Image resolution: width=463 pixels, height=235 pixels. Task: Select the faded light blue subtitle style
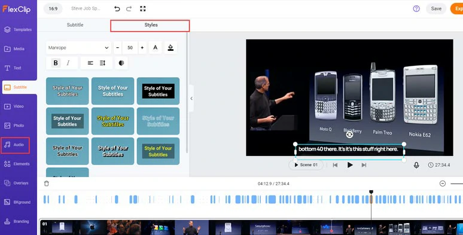point(158,121)
